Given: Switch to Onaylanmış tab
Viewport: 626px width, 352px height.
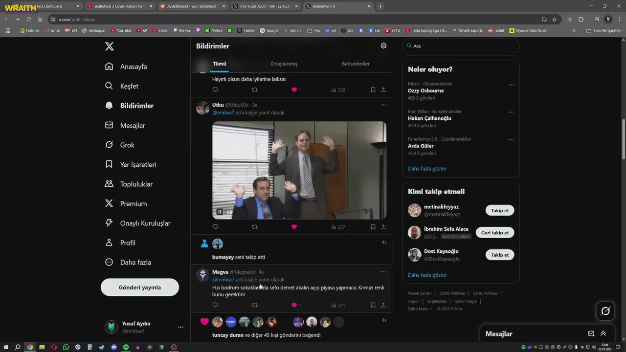Looking at the screenshot, I should 284,64.
